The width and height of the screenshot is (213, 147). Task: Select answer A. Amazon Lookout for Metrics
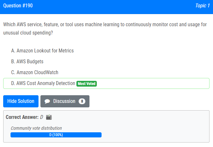tap(42, 50)
